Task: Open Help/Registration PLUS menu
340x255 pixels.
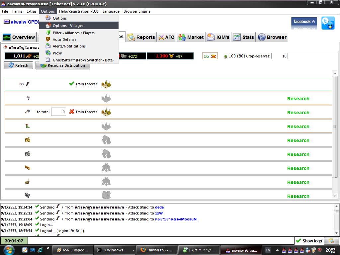Action: tap(79, 11)
